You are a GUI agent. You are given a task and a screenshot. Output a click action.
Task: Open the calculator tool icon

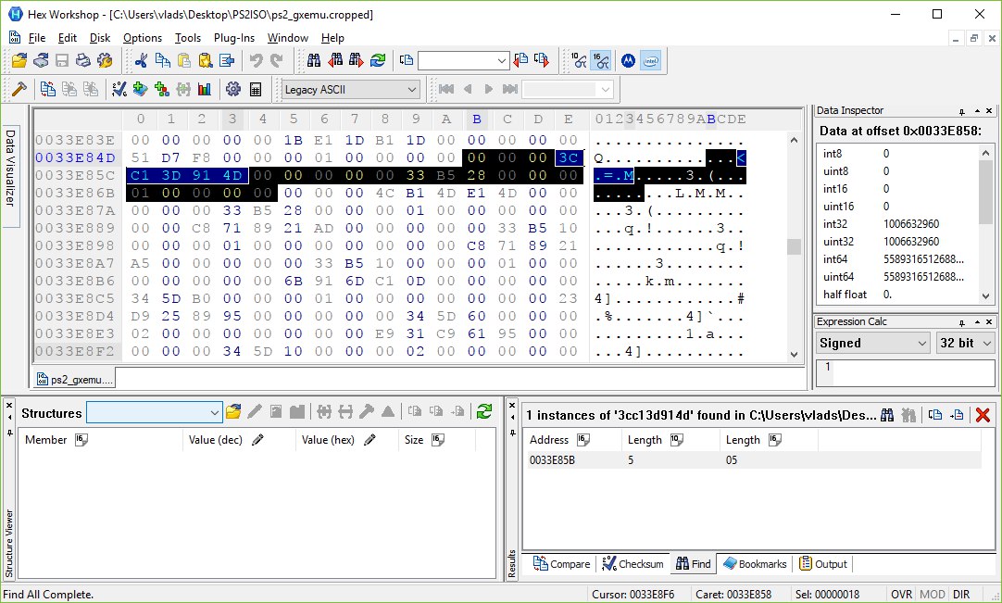coord(256,90)
